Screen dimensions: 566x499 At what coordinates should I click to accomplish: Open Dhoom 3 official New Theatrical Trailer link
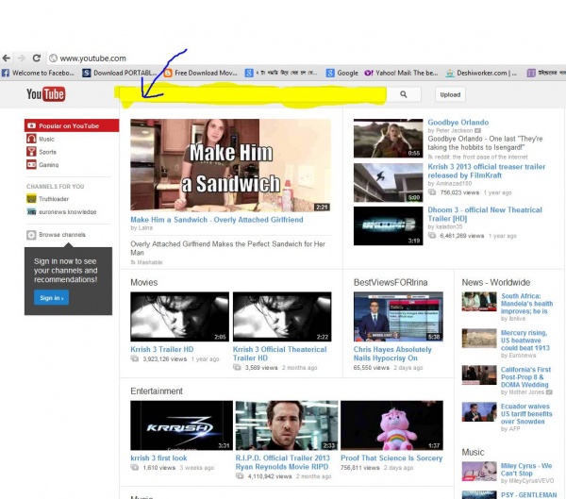click(485, 214)
